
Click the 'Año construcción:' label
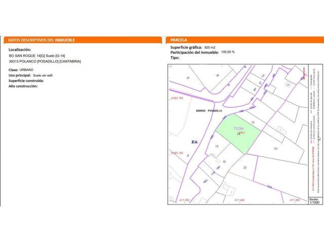tap(23, 86)
